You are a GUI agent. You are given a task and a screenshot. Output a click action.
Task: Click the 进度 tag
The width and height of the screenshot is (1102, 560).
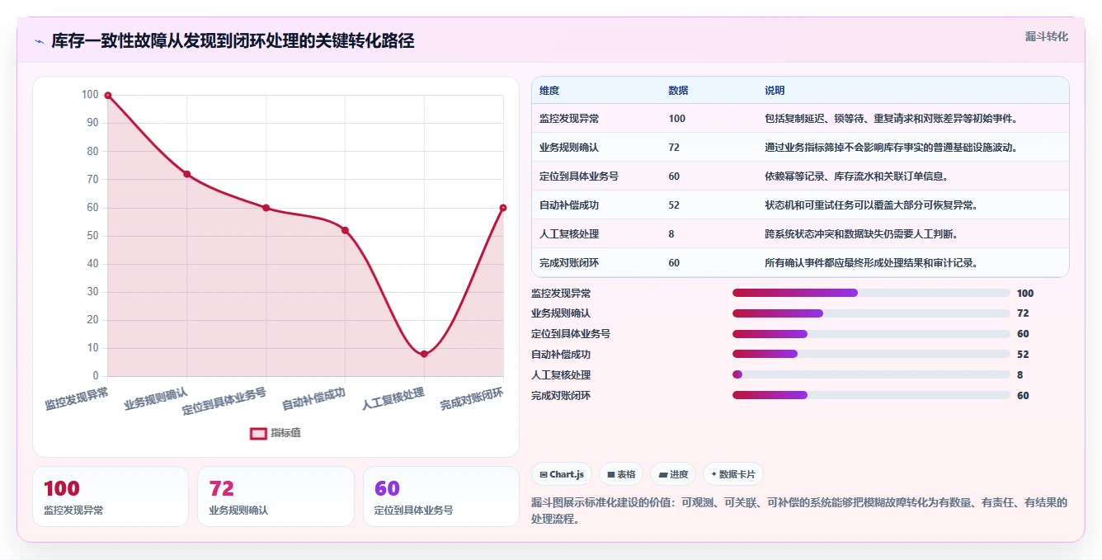[x=673, y=474]
